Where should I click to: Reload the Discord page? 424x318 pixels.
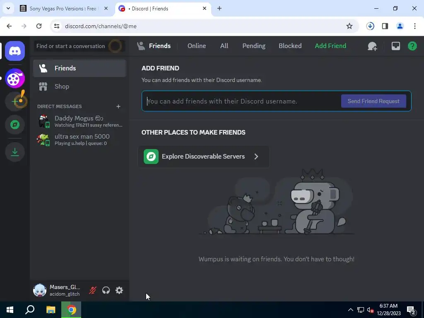pos(39,26)
